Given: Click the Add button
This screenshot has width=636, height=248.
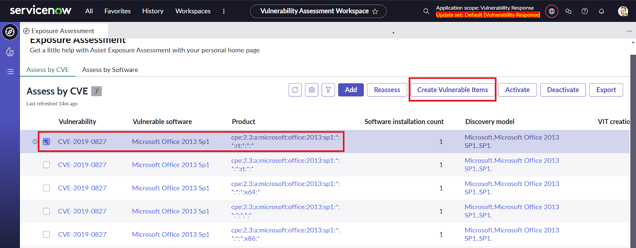Looking at the screenshot, I should (351, 90).
